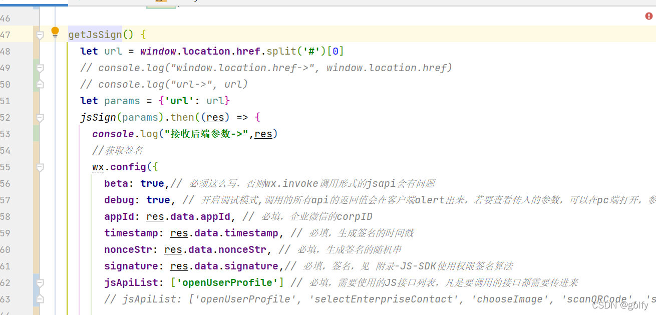Click the split call on line 48
The image size is (656, 315).
[281, 52]
